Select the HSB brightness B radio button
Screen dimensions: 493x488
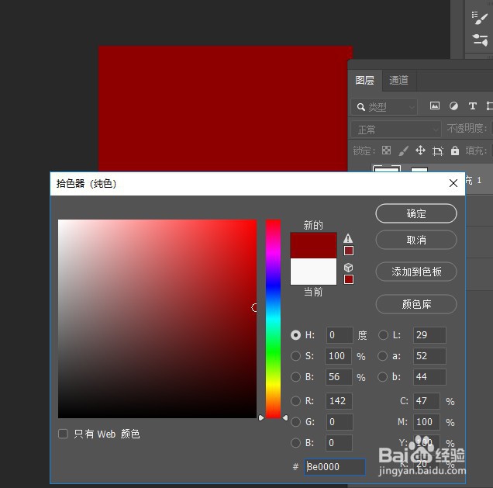click(295, 377)
